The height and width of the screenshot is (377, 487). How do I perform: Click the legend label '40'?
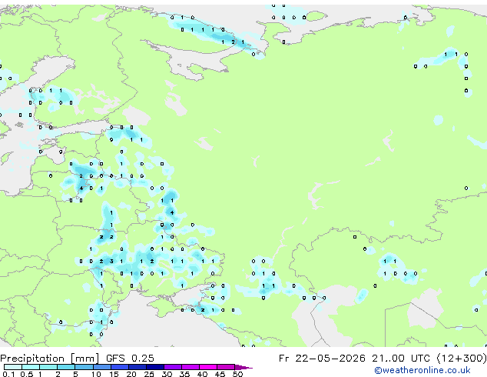tap(202, 374)
